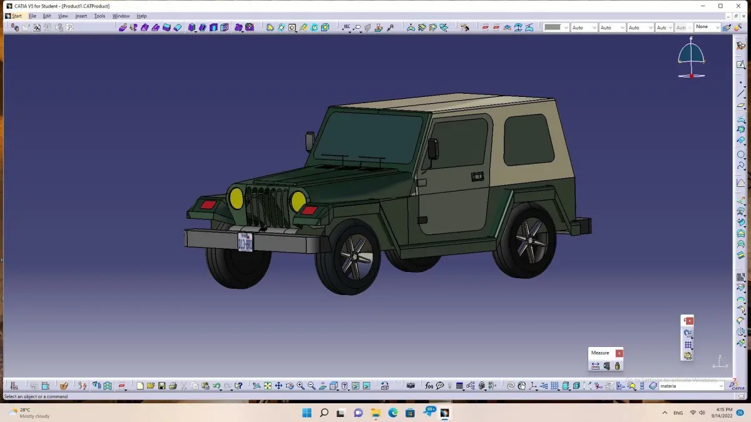Click the Painter brush icon
This screenshot has width=751, height=422.
pyautogui.click(x=726, y=28)
